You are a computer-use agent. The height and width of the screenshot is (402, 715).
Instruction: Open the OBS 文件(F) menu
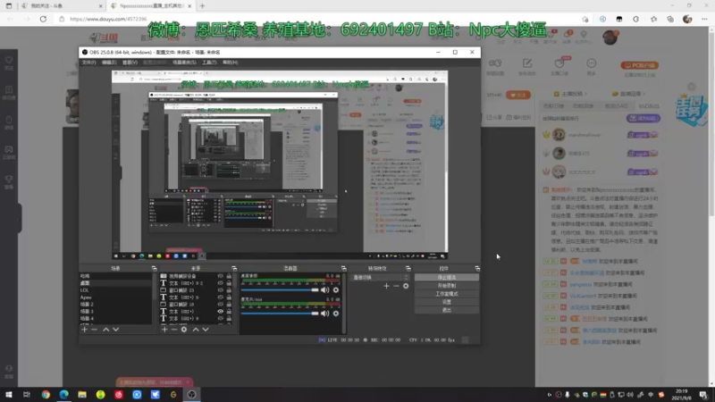coord(88,63)
